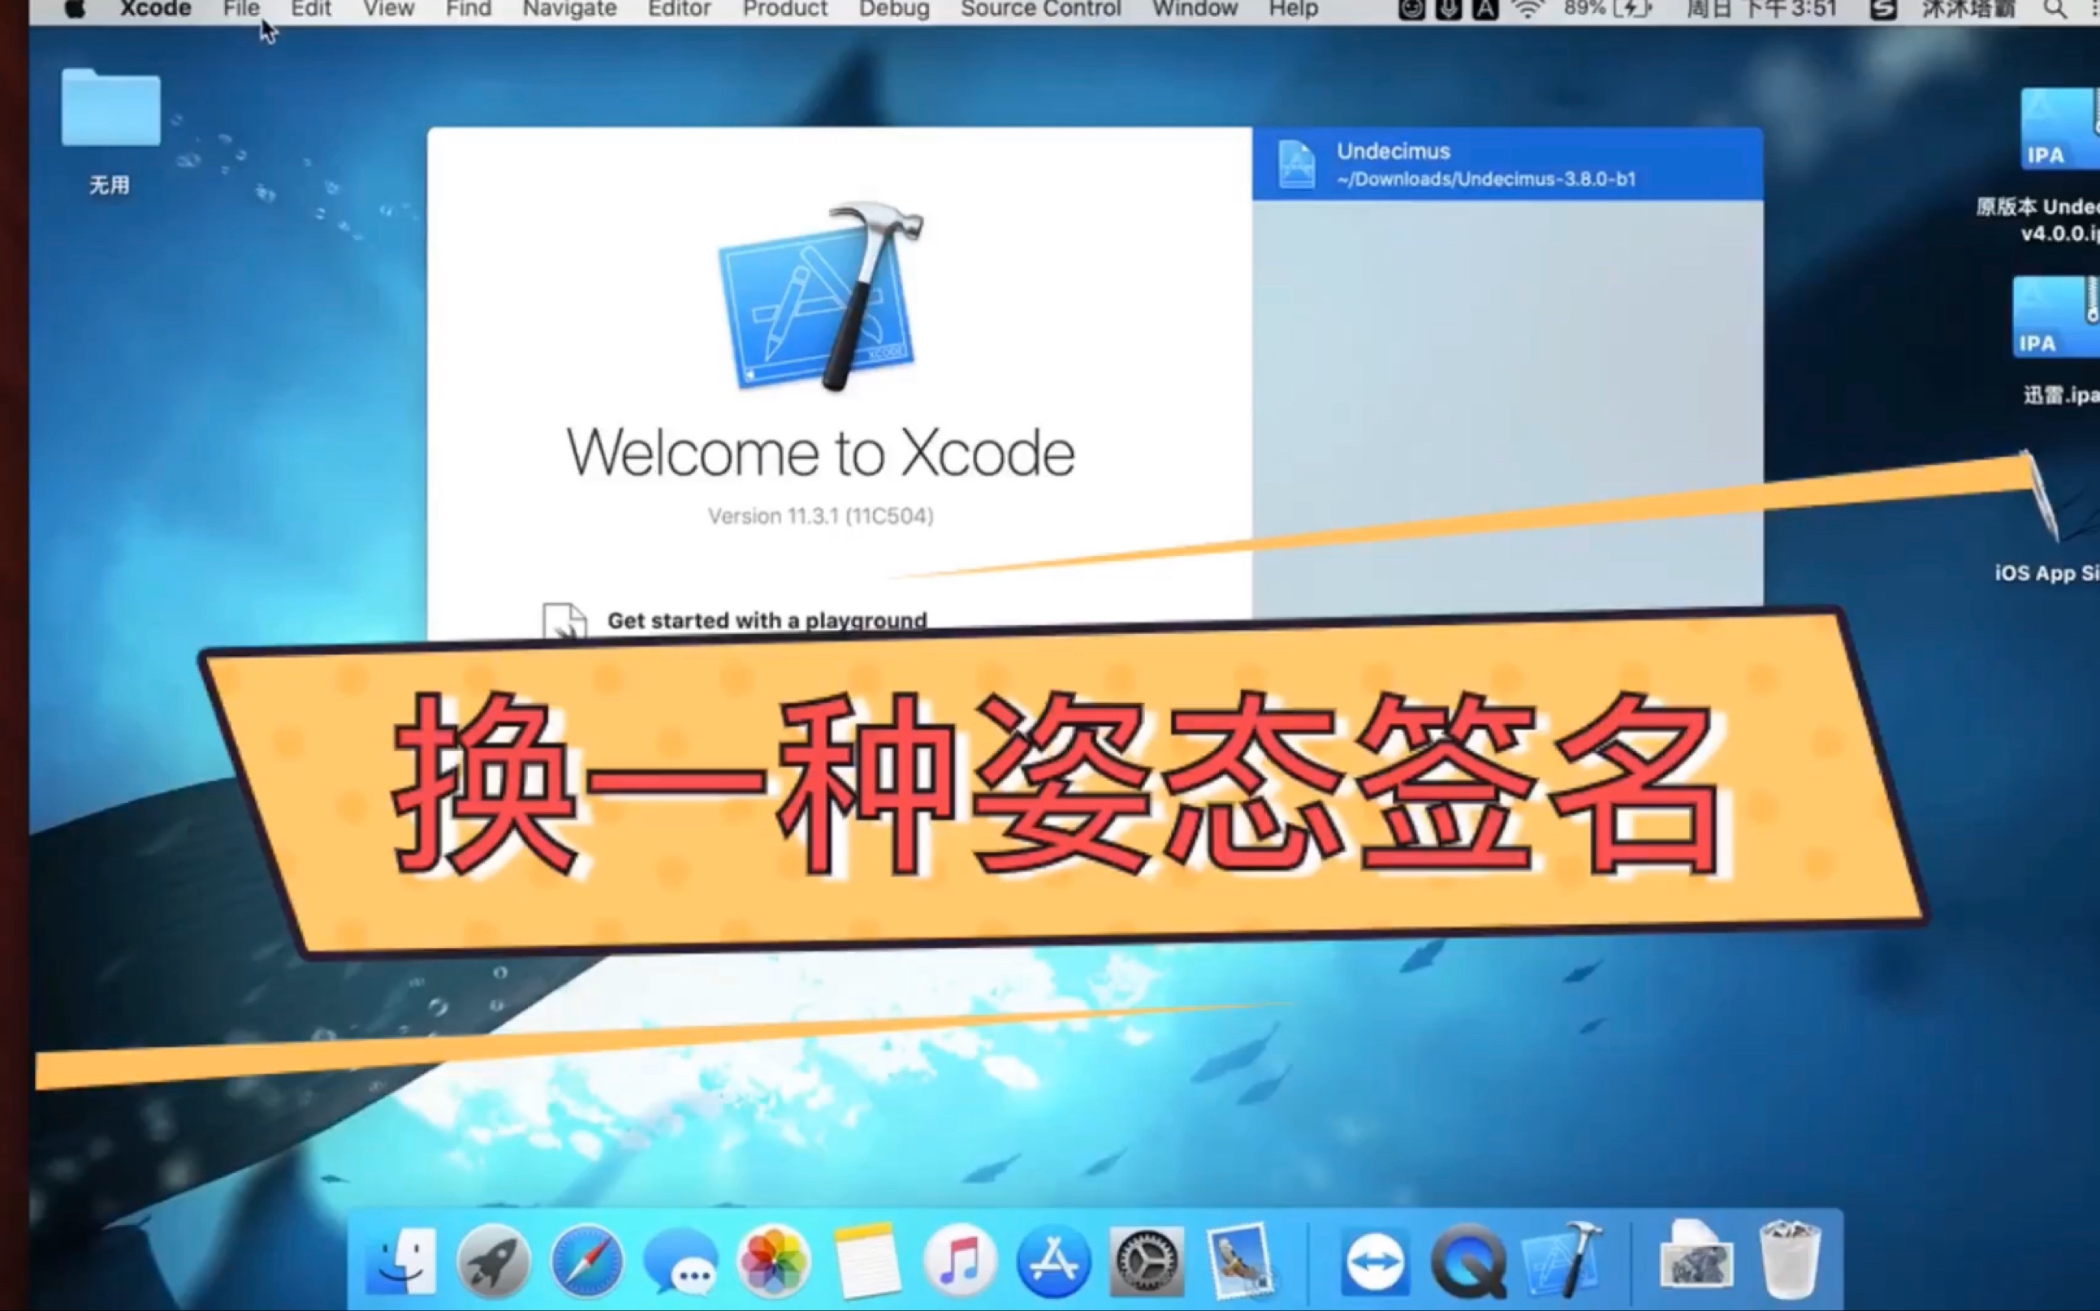Click the Xcode hammer logo in the welcome window

tap(820, 295)
